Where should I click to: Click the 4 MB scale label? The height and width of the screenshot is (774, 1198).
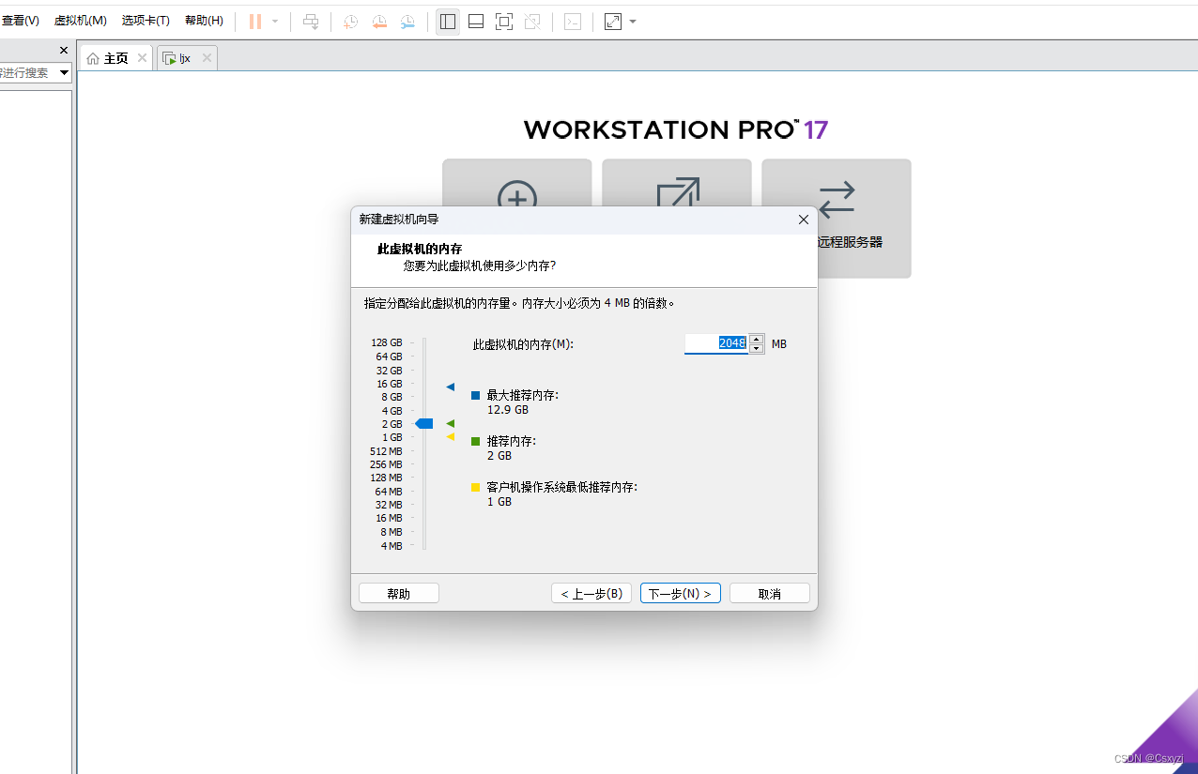[x=392, y=546]
